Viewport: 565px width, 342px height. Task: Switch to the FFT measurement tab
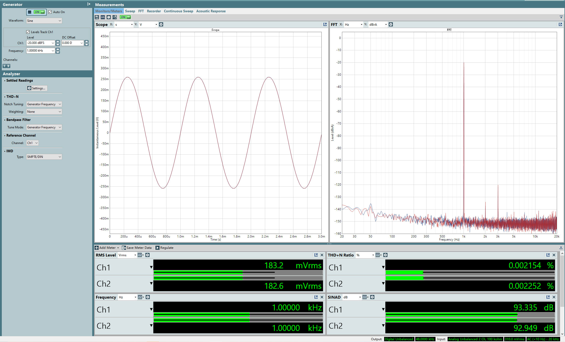141,11
